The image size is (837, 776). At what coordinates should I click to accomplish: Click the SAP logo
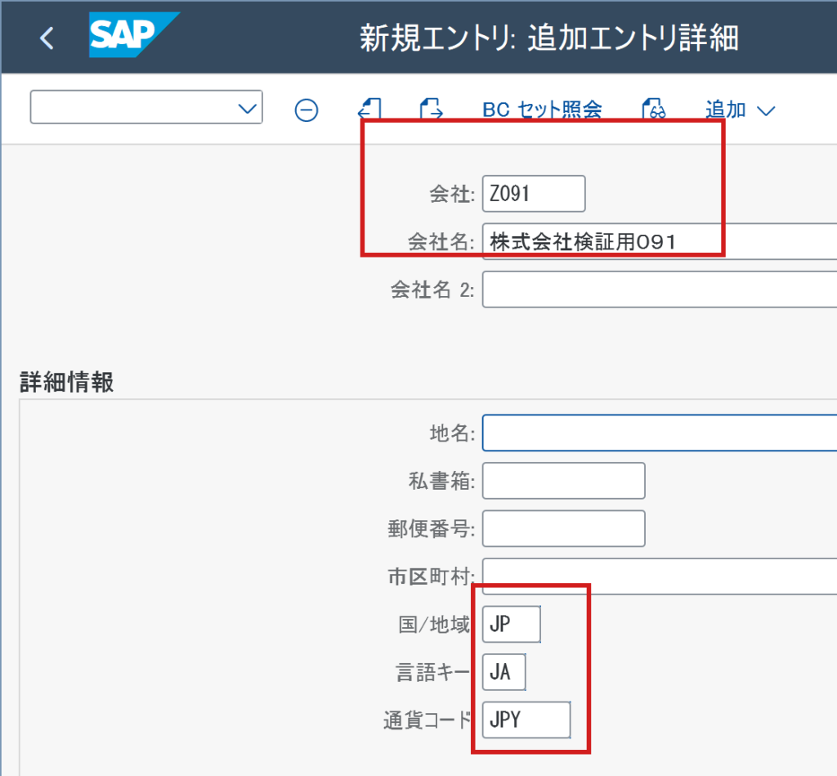tap(134, 34)
